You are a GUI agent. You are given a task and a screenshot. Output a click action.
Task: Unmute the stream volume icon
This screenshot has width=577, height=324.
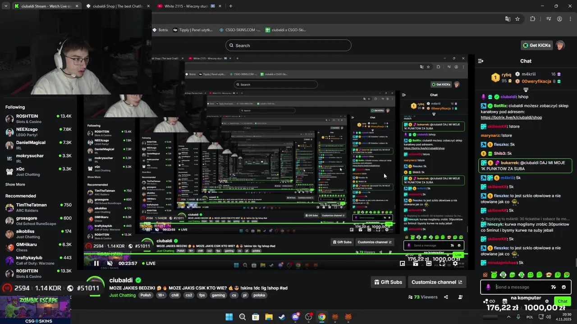pyautogui.click(x=110, y=263)
